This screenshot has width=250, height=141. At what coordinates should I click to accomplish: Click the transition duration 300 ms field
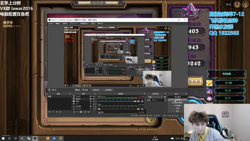tap(157, 100)
